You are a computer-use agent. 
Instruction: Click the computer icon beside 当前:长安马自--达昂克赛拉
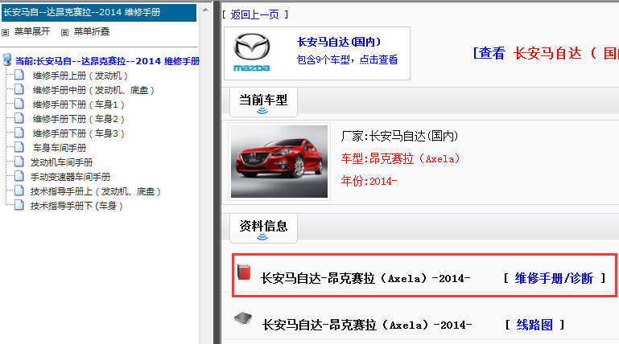(6, 60)
